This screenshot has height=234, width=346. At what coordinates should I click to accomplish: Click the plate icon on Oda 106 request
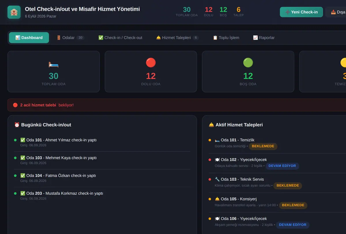pos(217,218)
